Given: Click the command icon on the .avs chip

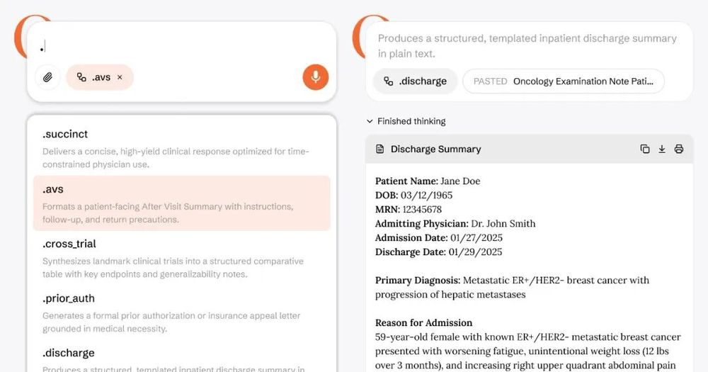Looking at the screenshot, I should pyautogui.click(x=81, y=77).
